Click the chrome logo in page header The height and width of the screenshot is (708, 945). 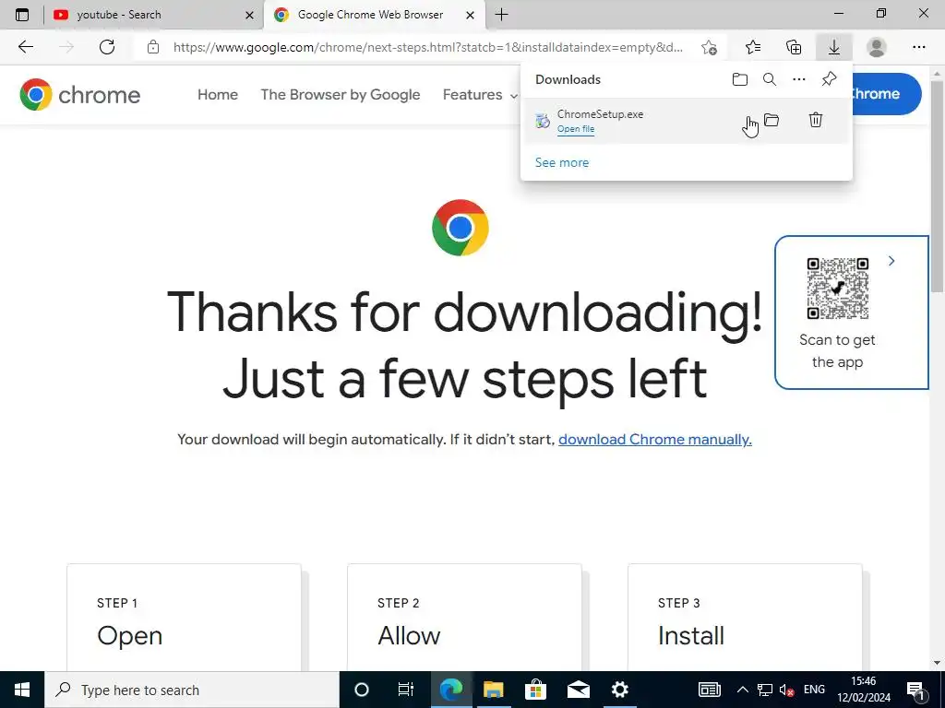[79, 95]
